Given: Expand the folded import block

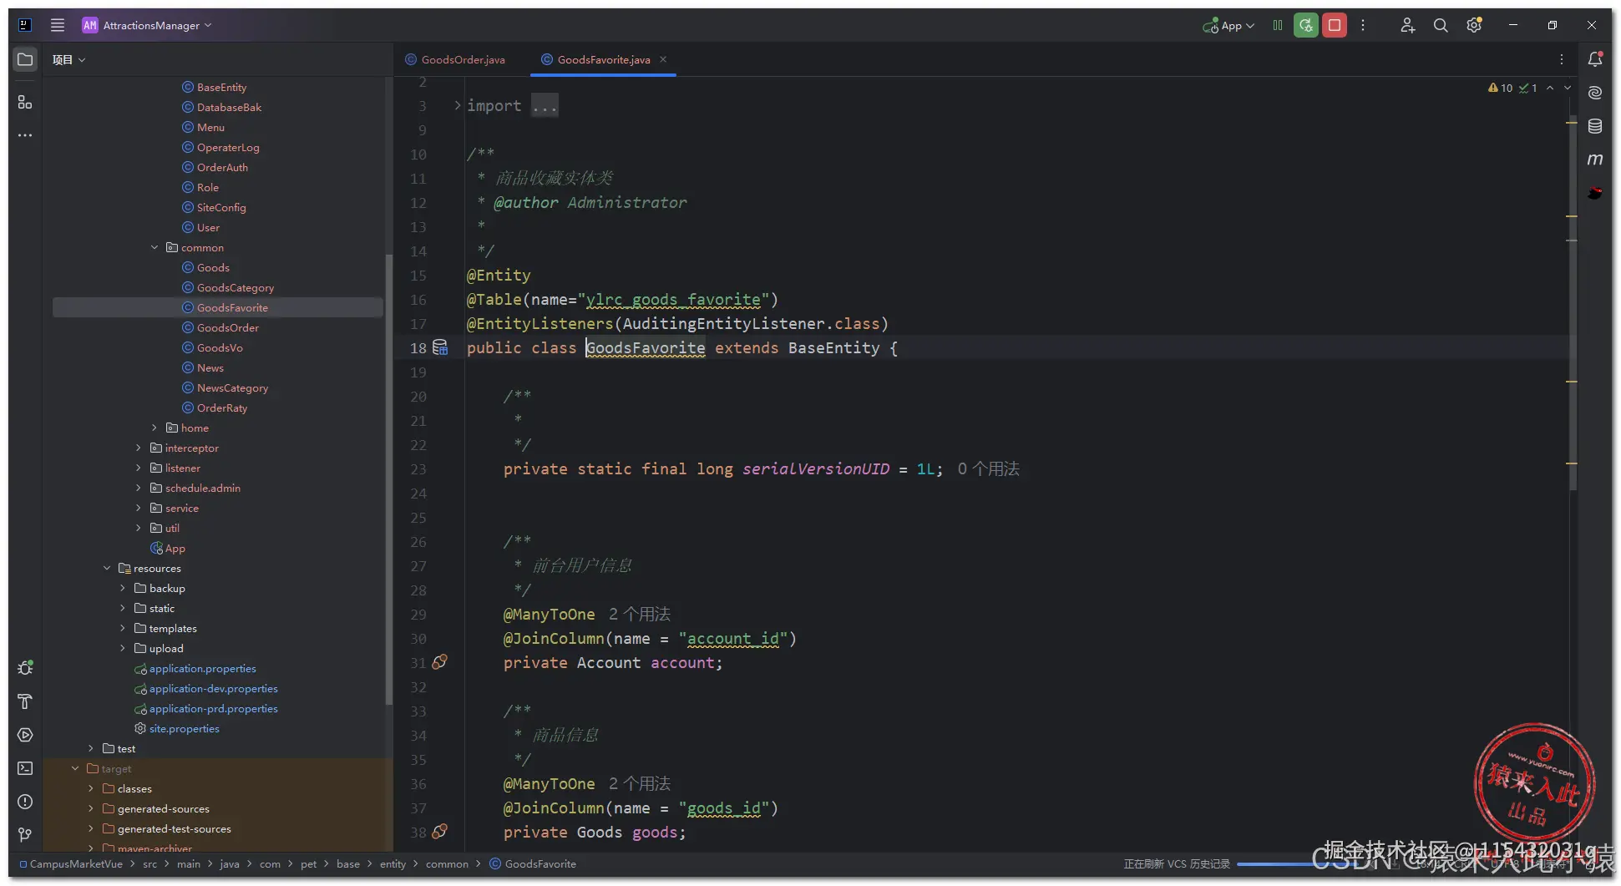Looking at the screenshot, I should [x=457, y=106].
